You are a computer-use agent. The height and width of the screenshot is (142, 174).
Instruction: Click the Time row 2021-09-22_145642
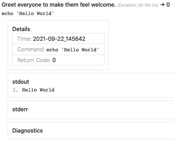58,39
